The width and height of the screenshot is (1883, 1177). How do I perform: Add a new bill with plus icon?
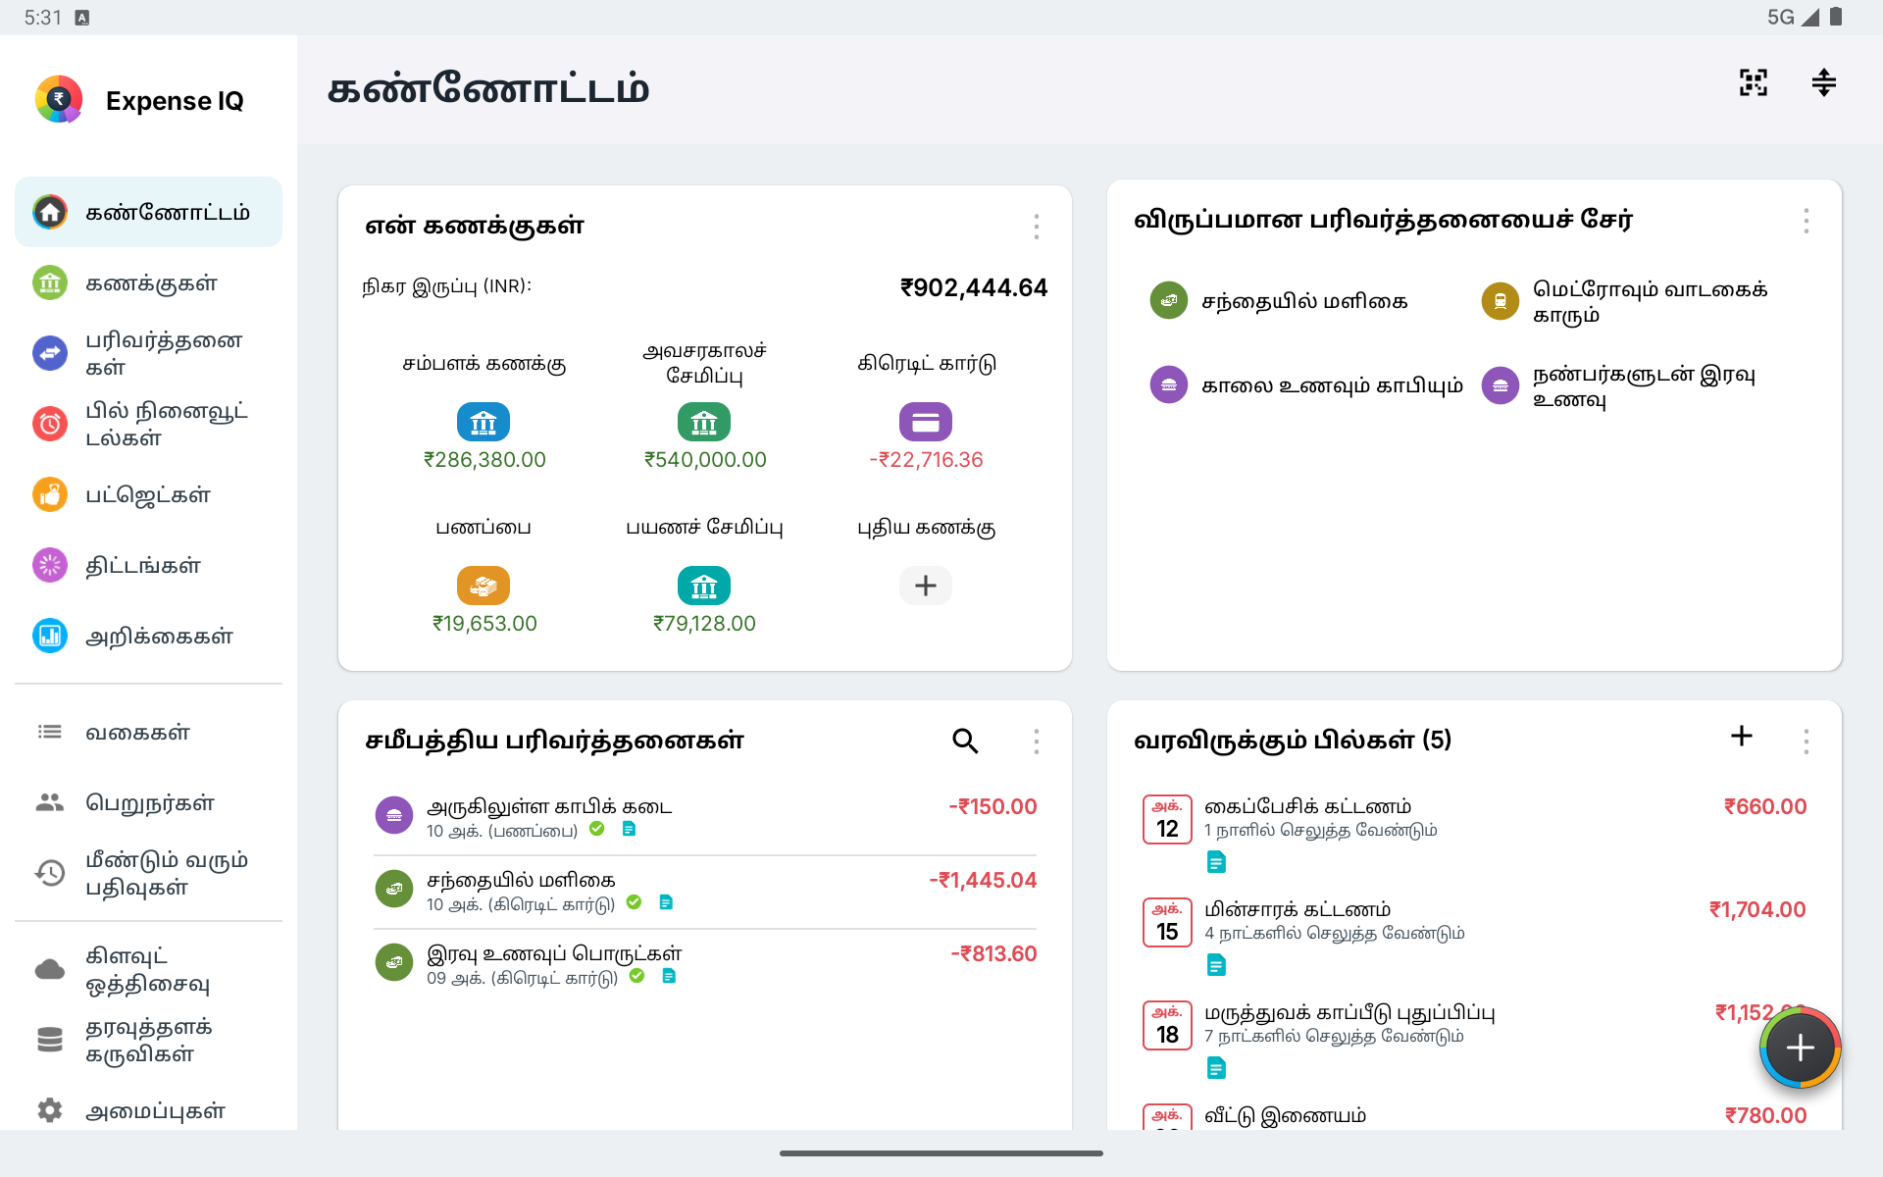pyautogui.click(x=1742, y=736)
